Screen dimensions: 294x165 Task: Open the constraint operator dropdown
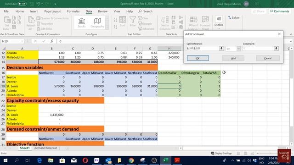pos(238,49)
